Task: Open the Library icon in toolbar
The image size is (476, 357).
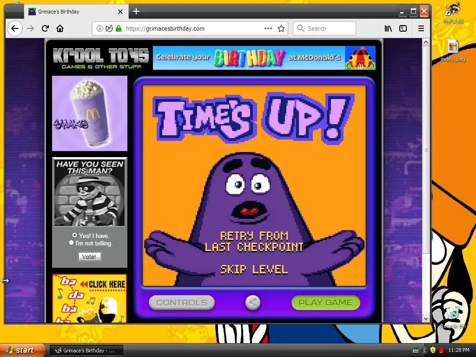Action: [x=388, y=28]
